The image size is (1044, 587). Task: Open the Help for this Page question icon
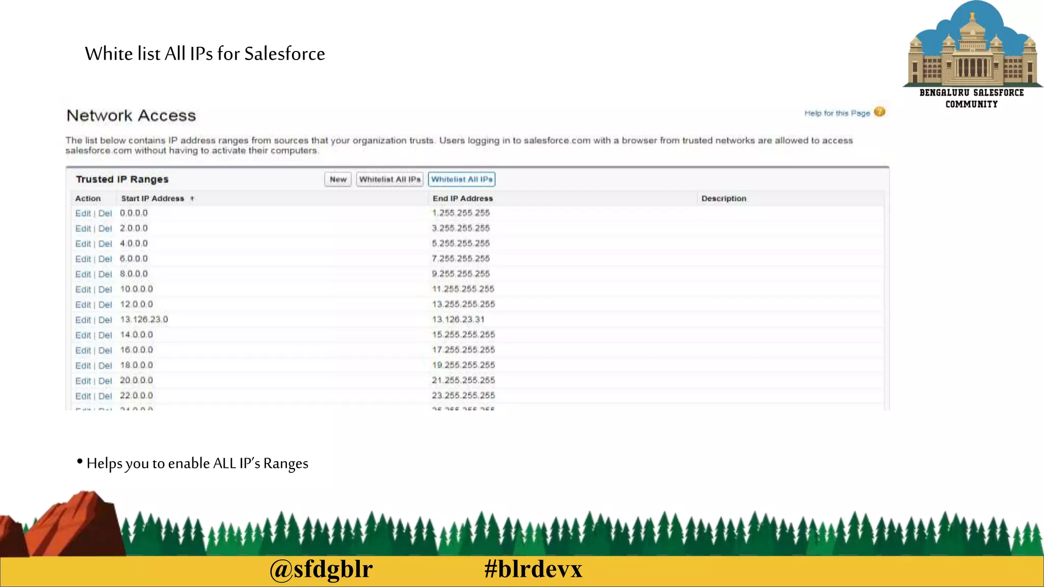(879, 112)
